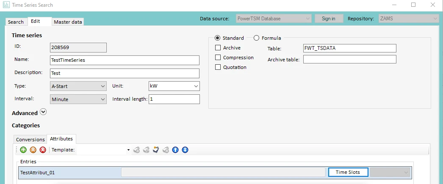This screenshot has width=443, height=184.
Task: Move entry down with blue arrow
Action: point(185,150)
